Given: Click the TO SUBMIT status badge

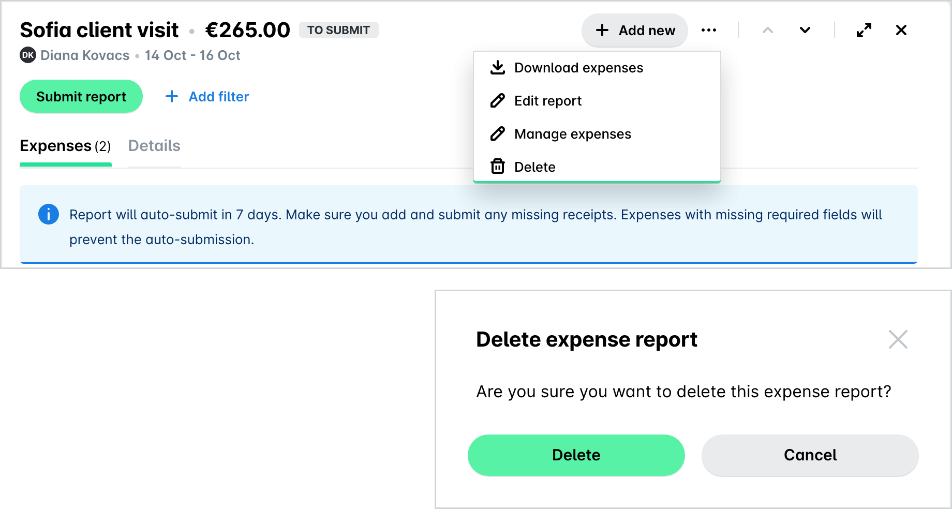Looking at the screenshot, I should [339, 30].
